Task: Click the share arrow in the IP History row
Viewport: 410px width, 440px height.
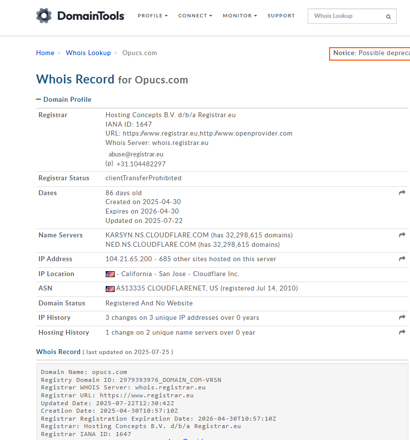Action: [x=402, y=318]
